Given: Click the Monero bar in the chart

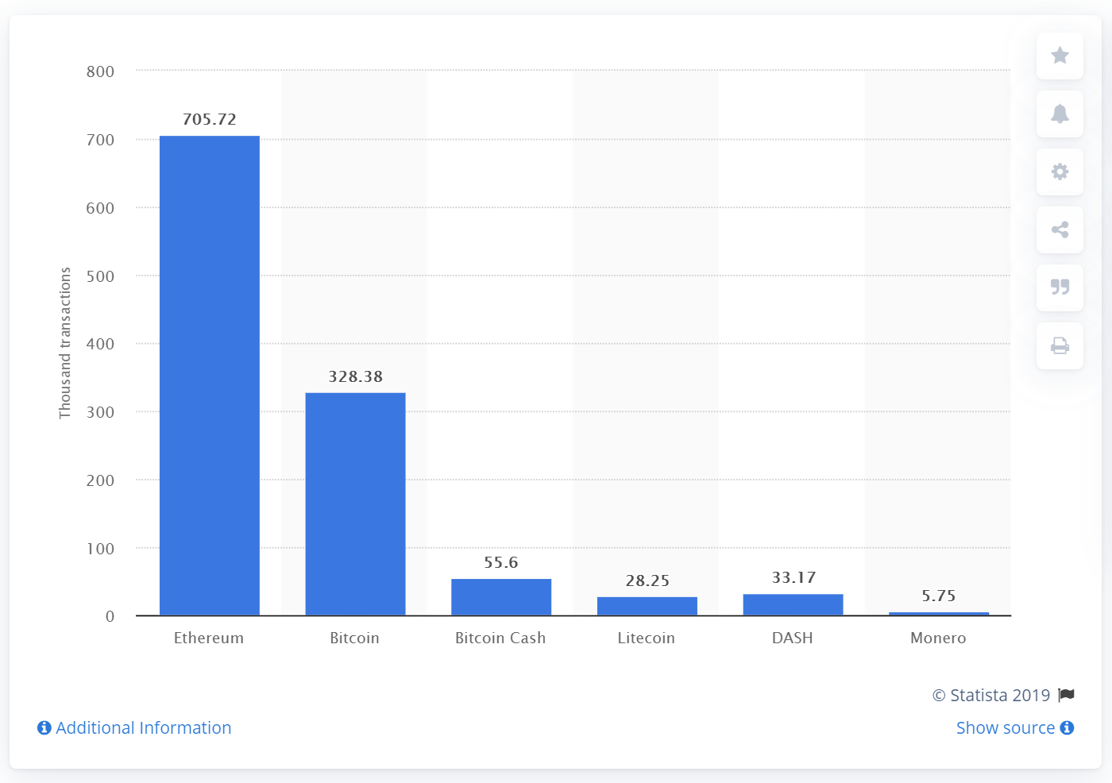Looking at the screenshot, I should click(x=938, y=612).
